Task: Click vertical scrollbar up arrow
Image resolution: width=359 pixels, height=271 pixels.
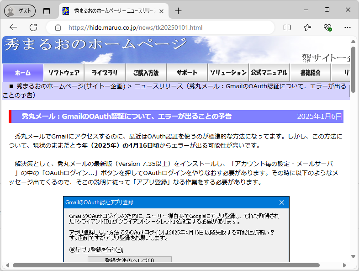Action: pos(353,42)
